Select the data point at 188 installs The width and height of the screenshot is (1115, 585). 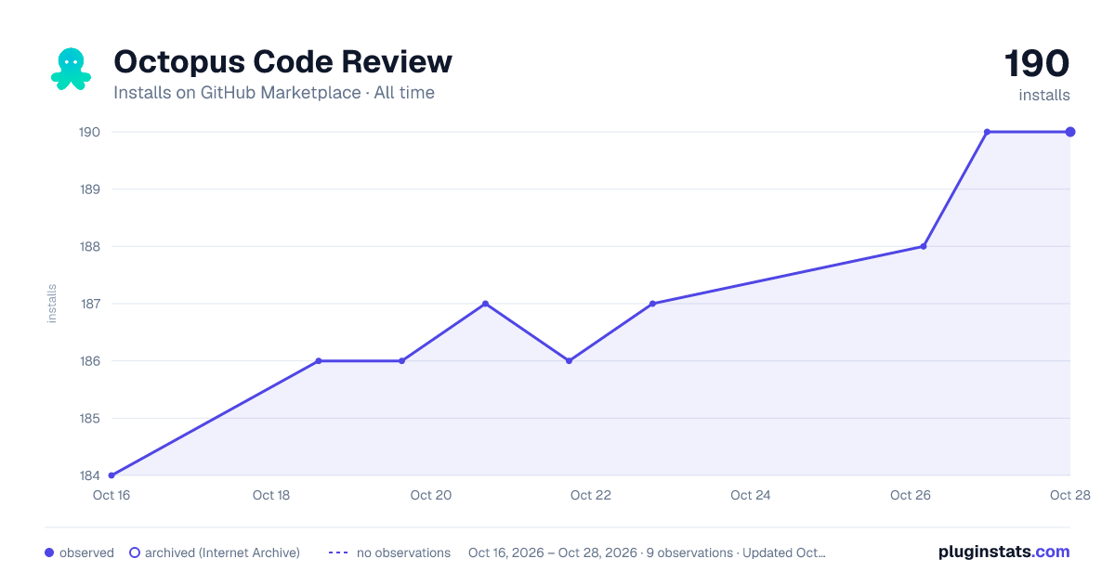point(923,246)
